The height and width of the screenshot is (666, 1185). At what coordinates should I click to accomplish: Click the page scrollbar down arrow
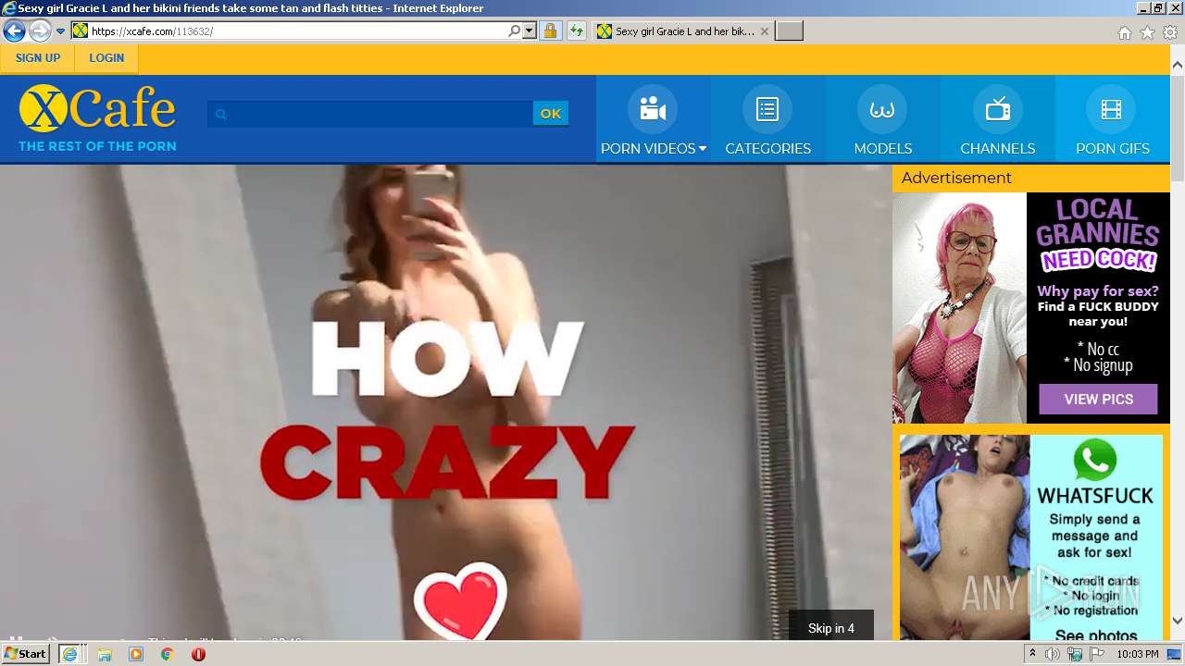coord(1178,621)
